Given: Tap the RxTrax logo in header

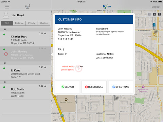Looking at the screenshot, I should (x=107, y=7).
